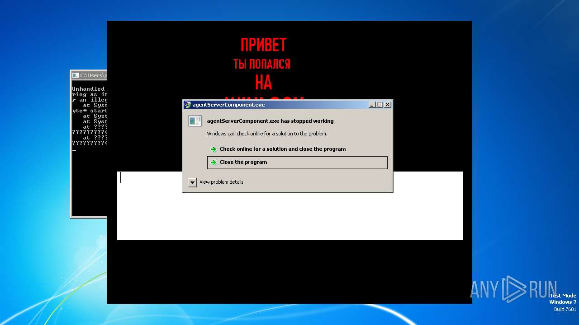Click the red ТЫ ПОПАЛСЯ text
The height and width of the screenshot is (325, 579).
coord(262,64)
